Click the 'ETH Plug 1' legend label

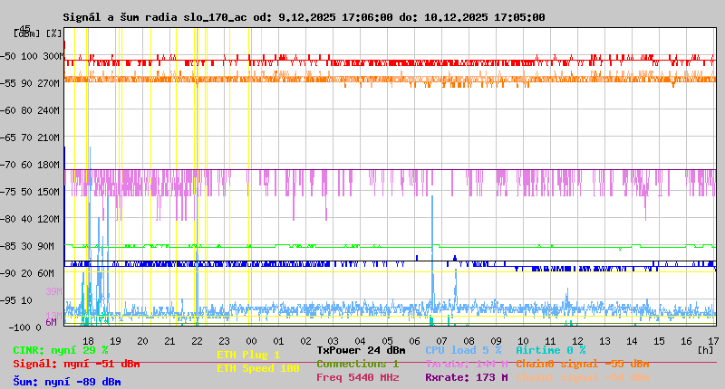point(248,355)
